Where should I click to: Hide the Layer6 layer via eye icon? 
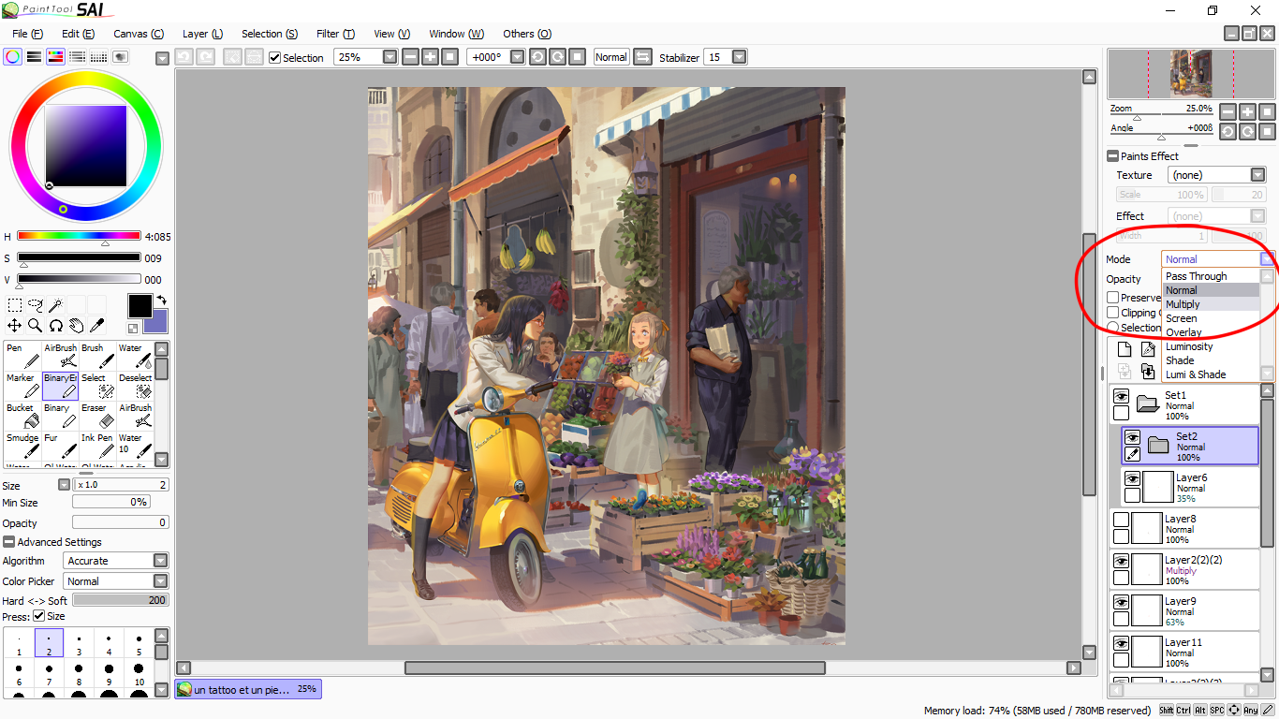pyautogui.click(x=1132, y=479)
